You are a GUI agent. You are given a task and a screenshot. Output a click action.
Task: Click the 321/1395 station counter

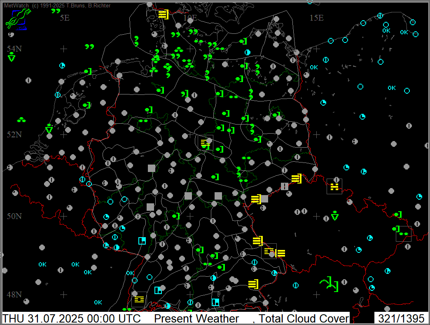point(401,319)
